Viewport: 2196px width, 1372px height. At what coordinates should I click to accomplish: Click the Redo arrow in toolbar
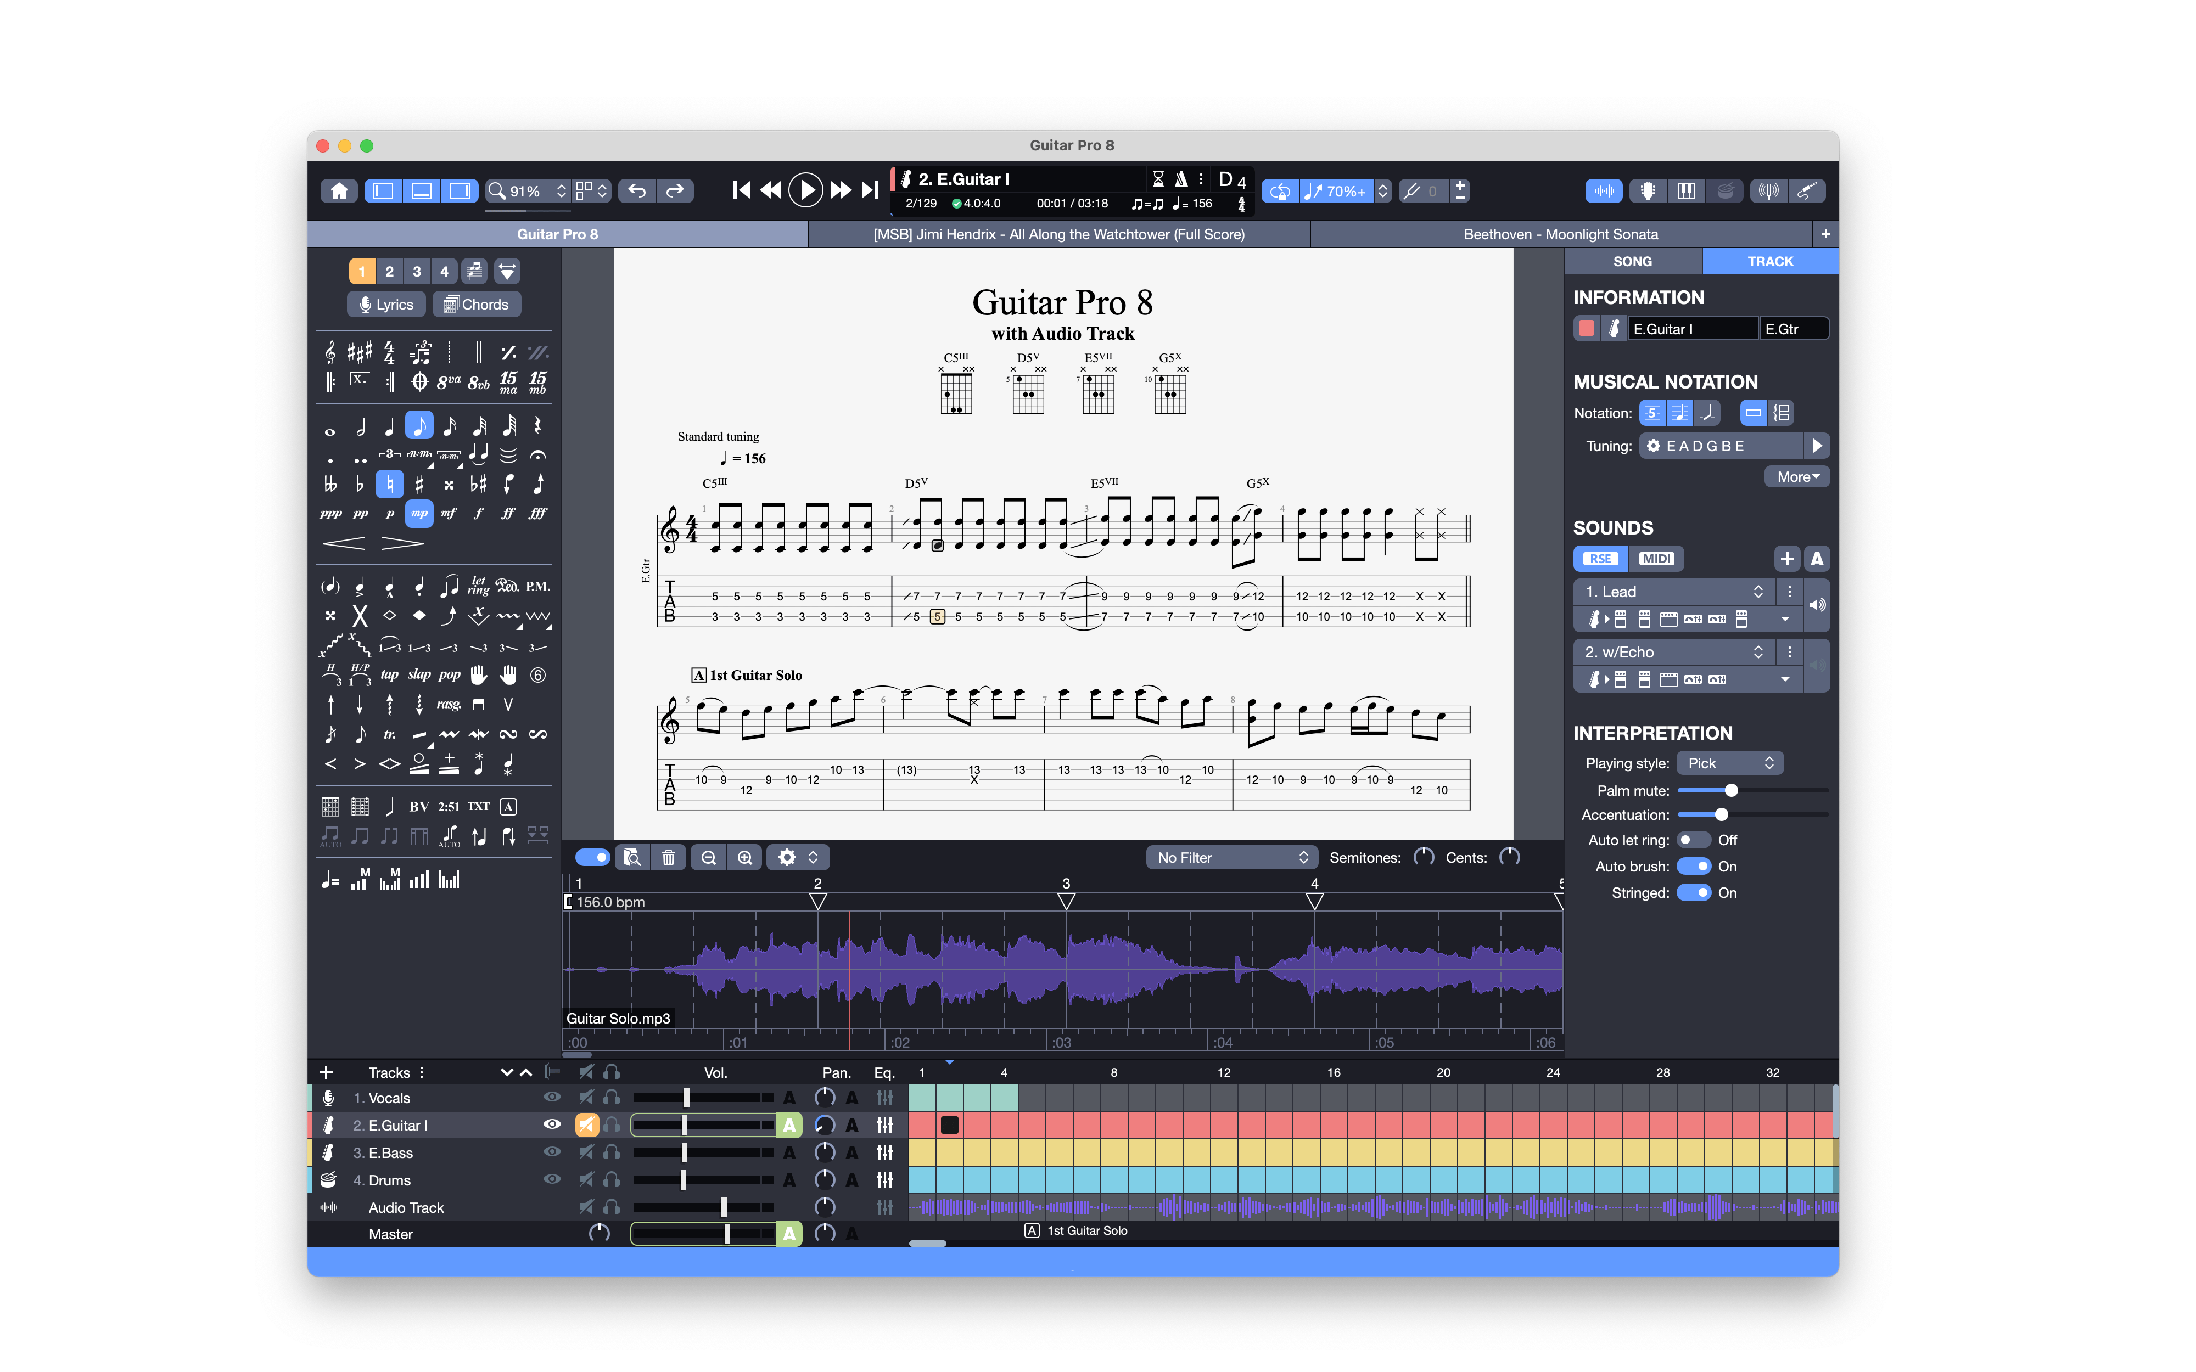click(675, 190)
